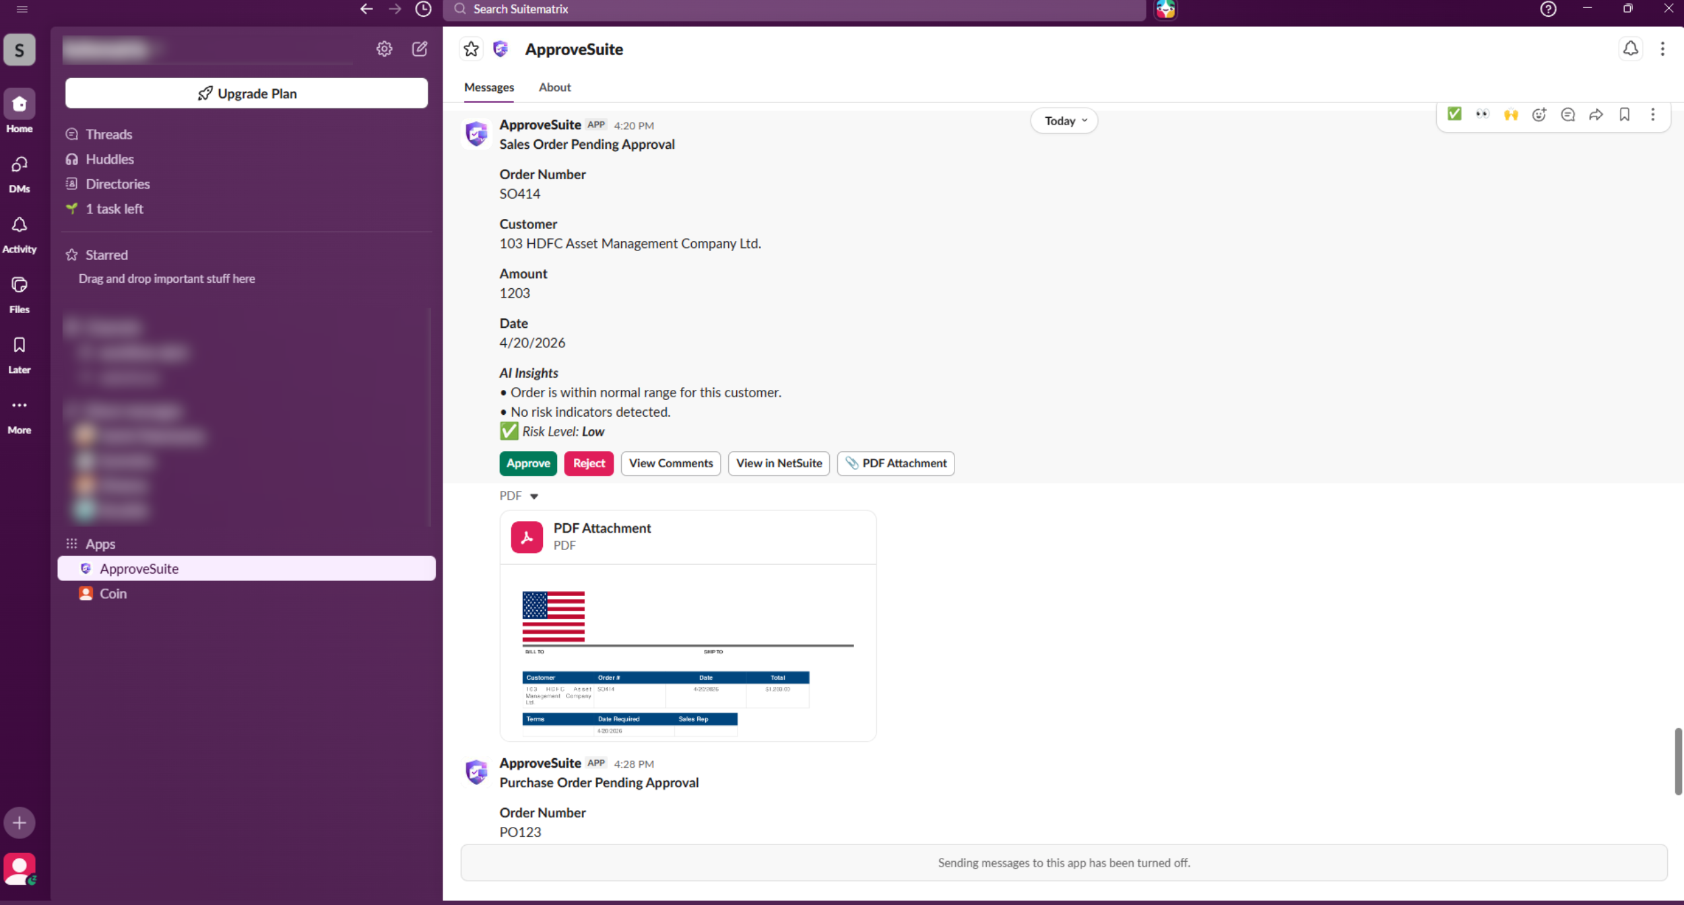1684x905 pixels.
Task: Click the order number SO414 text
Action: pyautogui.click(x=519, y=194)
